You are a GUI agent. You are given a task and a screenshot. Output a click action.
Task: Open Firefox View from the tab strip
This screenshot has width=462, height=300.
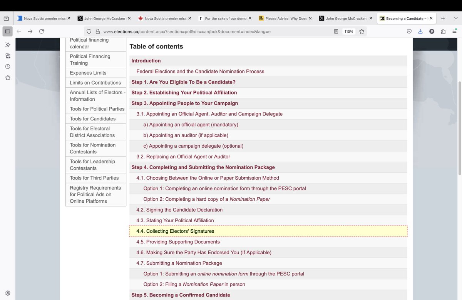[7, 18]
